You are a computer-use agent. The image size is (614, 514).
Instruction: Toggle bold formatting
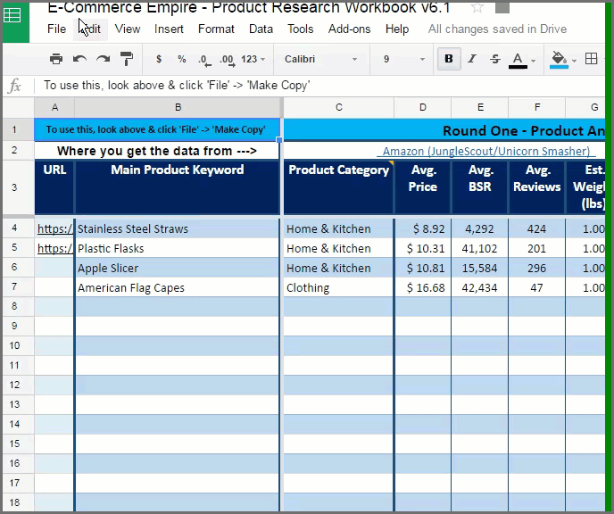pyautogui.click(x=449, y=59)
